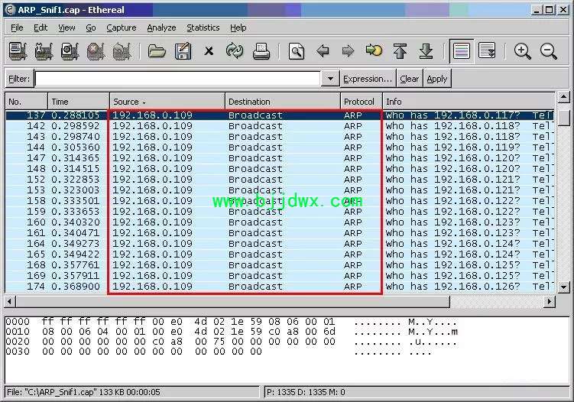Start a new live capture icon

tap(70, 51)
